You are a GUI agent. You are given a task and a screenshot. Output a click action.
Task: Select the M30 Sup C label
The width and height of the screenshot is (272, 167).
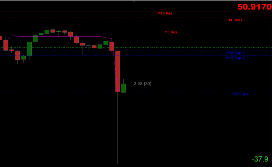click(235, 53)
